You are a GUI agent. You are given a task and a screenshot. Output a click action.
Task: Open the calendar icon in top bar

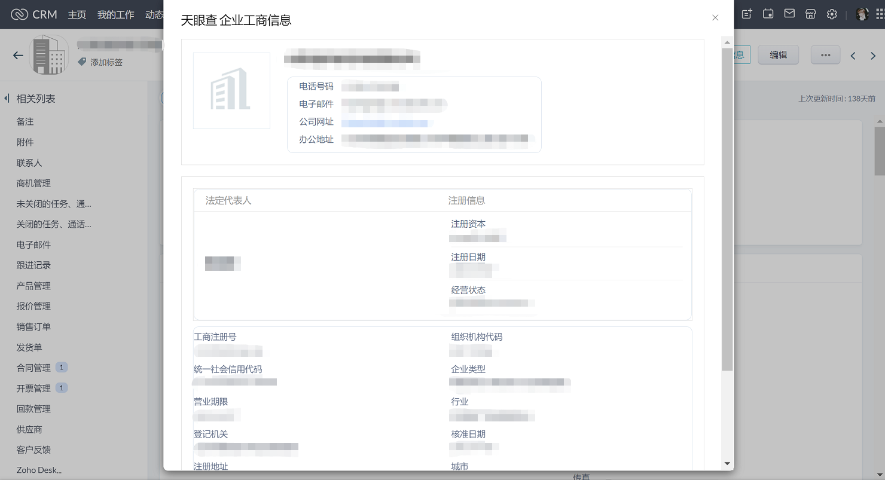click(x=768, y=14)
